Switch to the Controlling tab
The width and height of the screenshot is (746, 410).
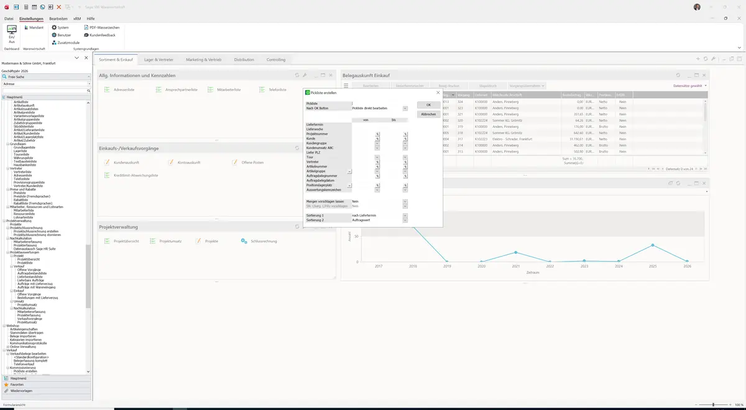pyautogui.click(x=276, y=60)
